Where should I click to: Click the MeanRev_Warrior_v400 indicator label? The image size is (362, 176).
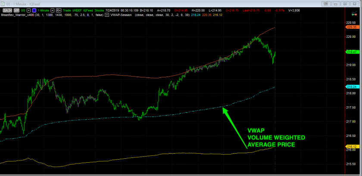click(x=18, y=15)
